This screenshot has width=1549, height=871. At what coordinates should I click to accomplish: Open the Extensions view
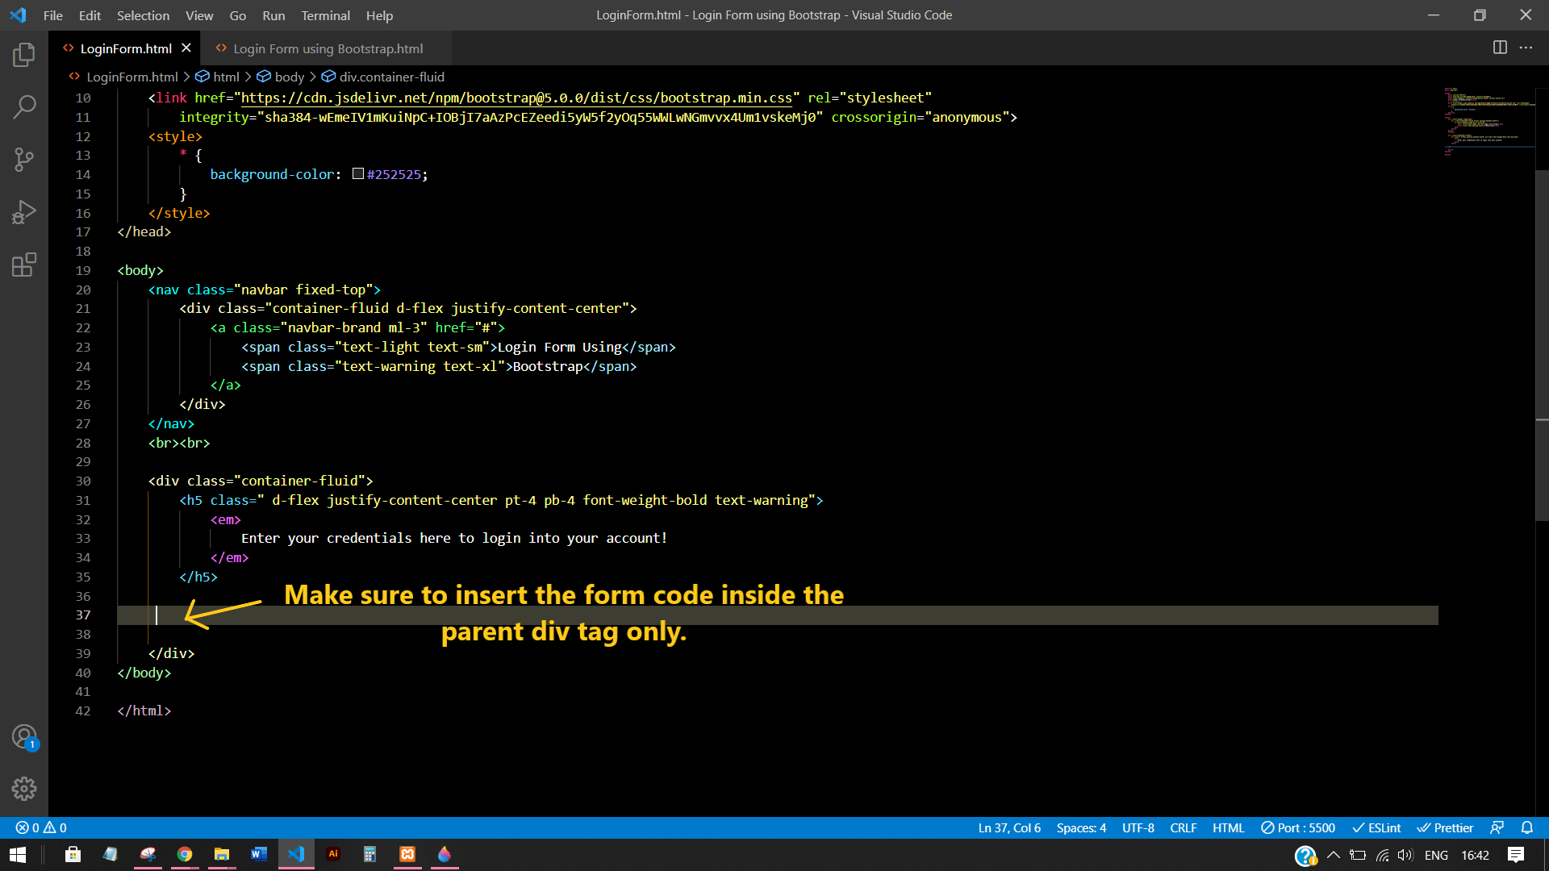(x=24, y=265)
